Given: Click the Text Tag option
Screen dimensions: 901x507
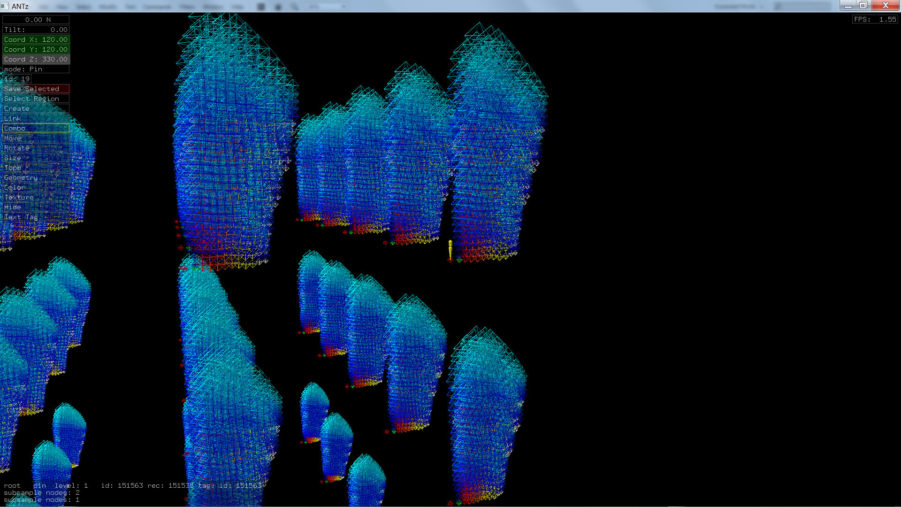Looking at the screenshot, I should [36, 217].
